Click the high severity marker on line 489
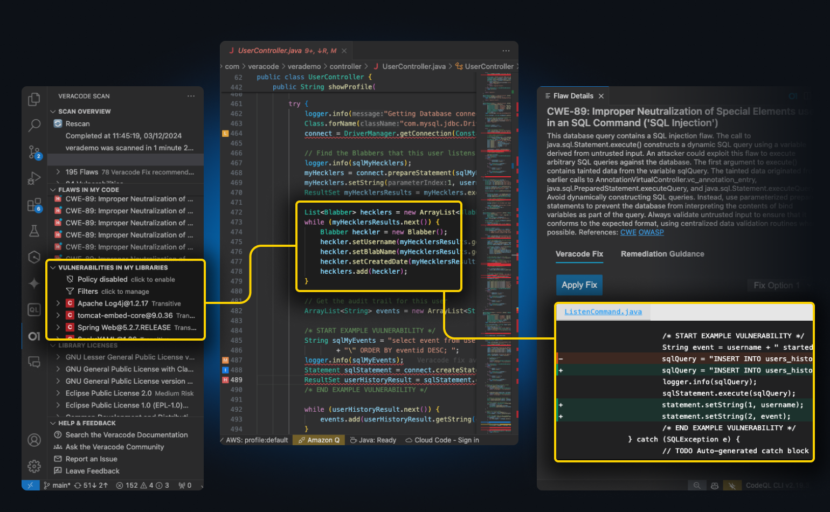 (x=225, y=380)
